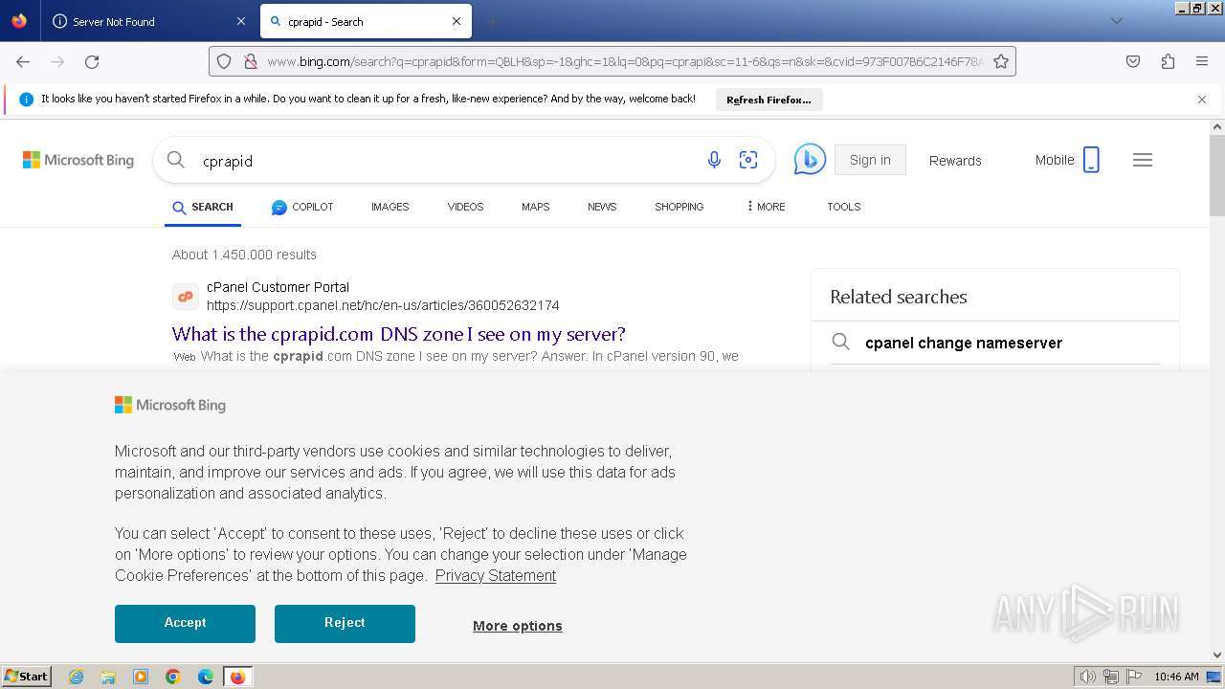Open the Privacy Statement link
1225x689 pixels.
pos(496,575)
